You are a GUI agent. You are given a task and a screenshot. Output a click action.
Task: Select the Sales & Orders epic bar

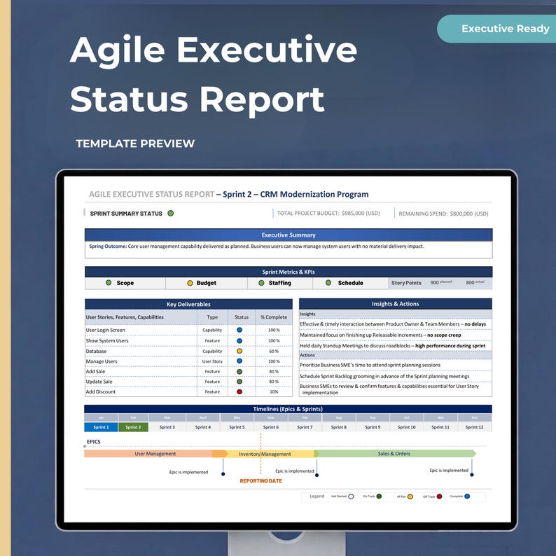tap(395, 454)
